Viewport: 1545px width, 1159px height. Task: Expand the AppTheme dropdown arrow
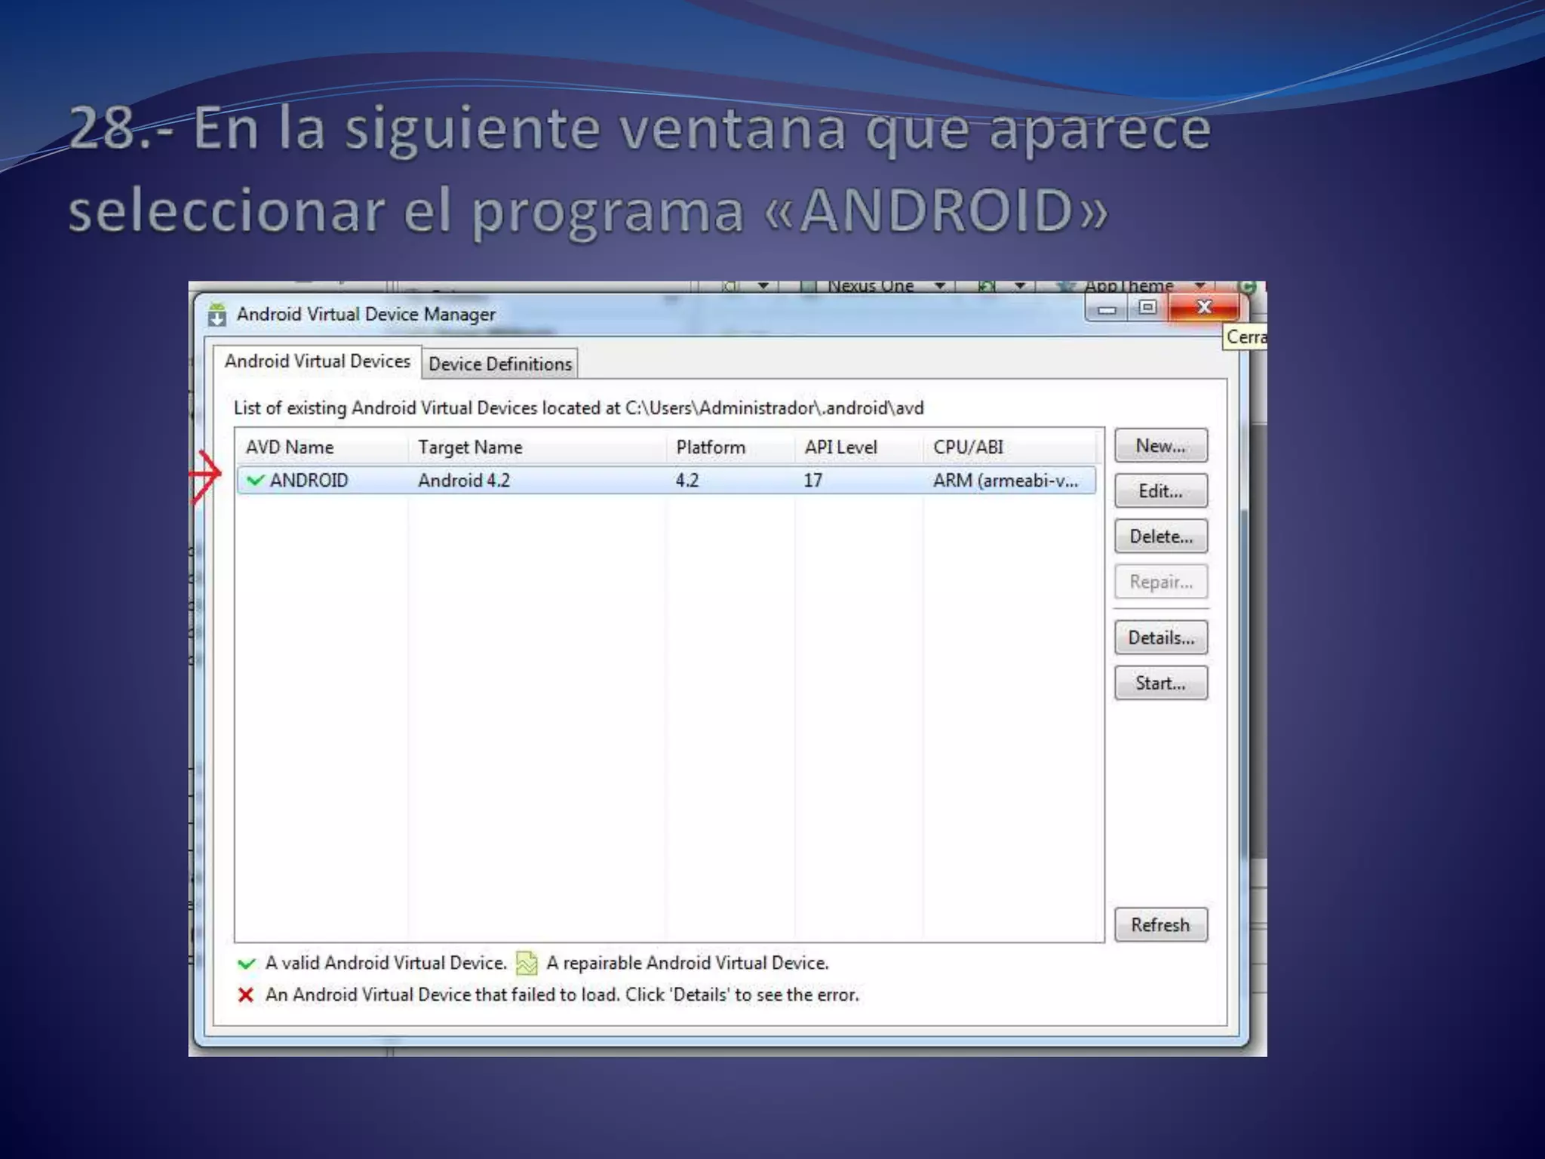tap(1199, 286)
